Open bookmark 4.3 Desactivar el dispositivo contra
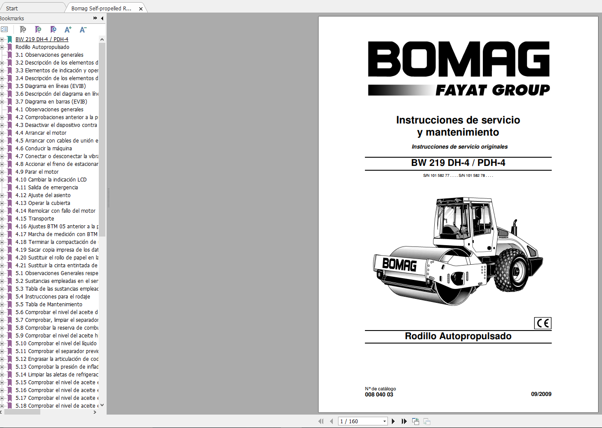 [x=56, y=125]
